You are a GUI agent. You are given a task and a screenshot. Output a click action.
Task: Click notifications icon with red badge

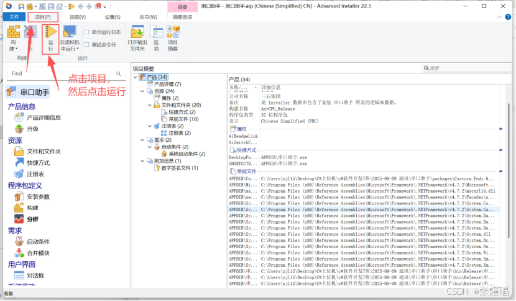point(98,6)
